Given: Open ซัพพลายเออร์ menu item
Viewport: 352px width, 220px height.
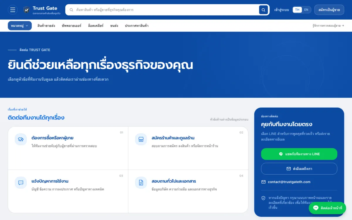Looking at the screenshot, I should coord(72,26).
